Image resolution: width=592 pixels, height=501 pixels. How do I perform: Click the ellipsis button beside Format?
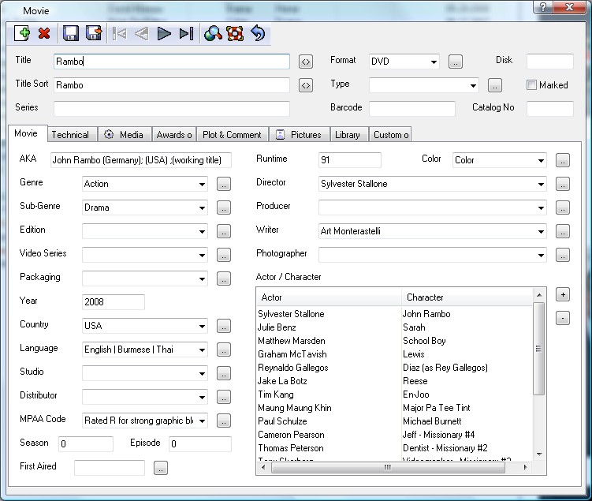(x=456, y=62)
